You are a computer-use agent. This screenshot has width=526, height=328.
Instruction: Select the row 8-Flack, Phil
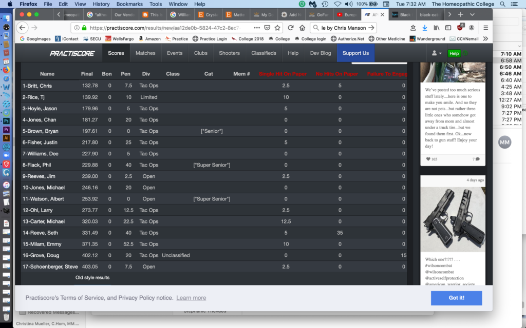(x=214, y=165)
